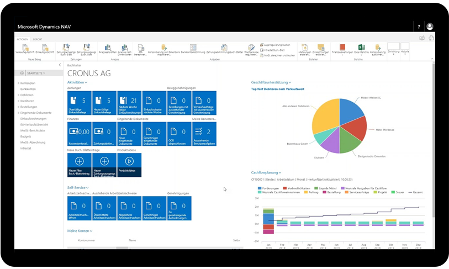Open Intrastat Buch.-Blatt
Viewport: 449px width, 269px height.
272,50
